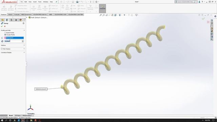Click Fillet tool in ribbon
This screenshot has width=217, height=122.
tap(63, 7)
